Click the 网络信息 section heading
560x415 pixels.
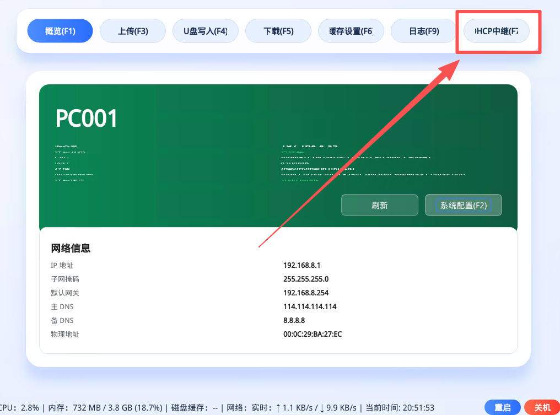click(x=71, y=248)
